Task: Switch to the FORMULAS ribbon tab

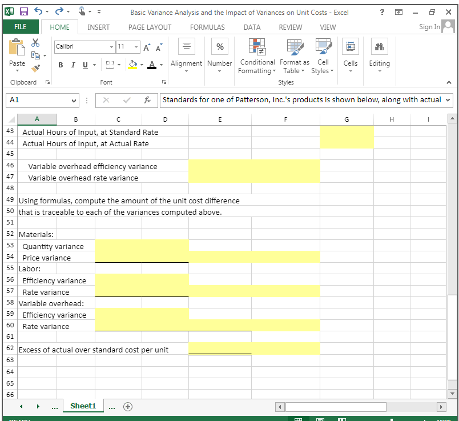Action: [207, 27]
